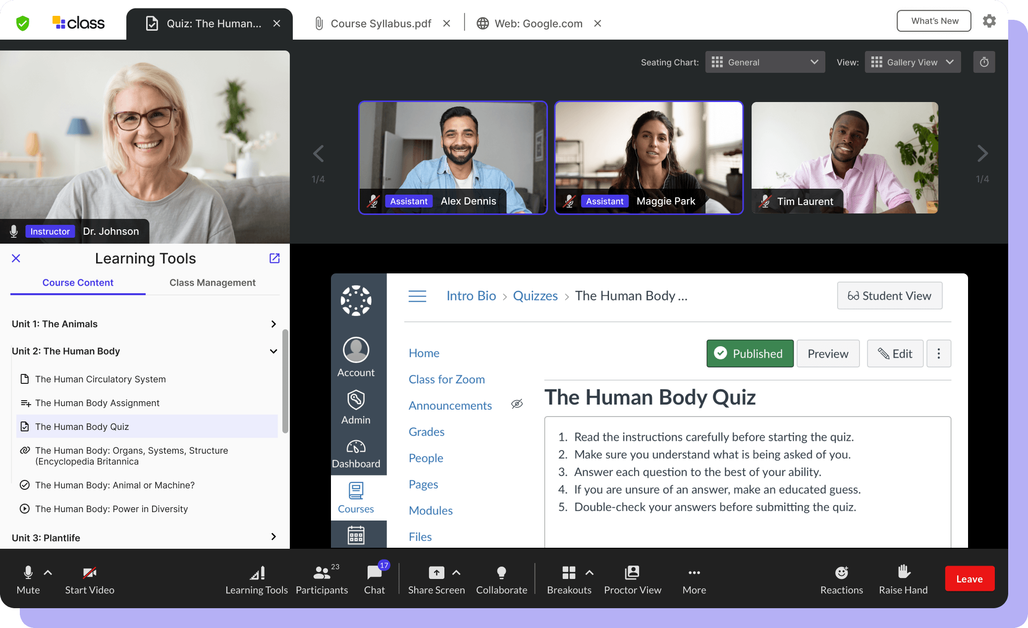Open Canvas Courses in the sidebar
This screenshot has height=628, width=1028.
(x=356, y=498)
